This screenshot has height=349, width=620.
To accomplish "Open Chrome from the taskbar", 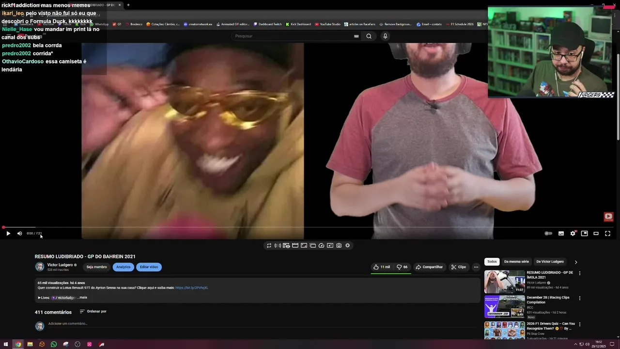I will [x=18, y=344].
